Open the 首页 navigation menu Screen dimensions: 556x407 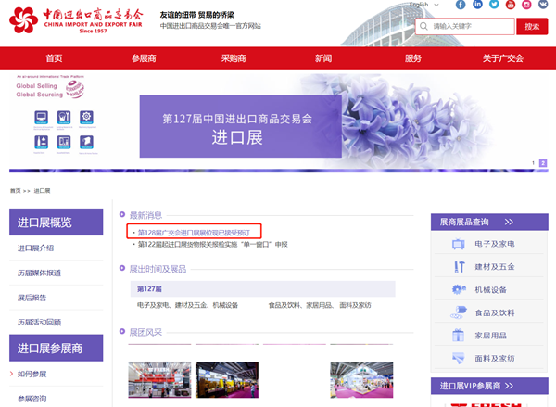coord(54,58)
